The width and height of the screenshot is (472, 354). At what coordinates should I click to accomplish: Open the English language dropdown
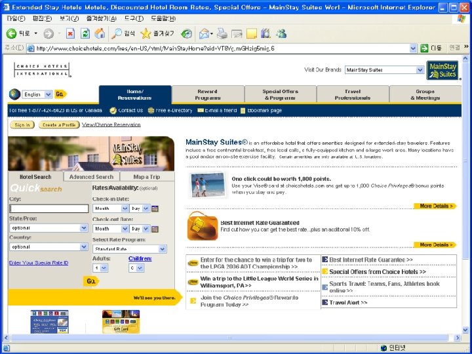[x=37, y=94]
